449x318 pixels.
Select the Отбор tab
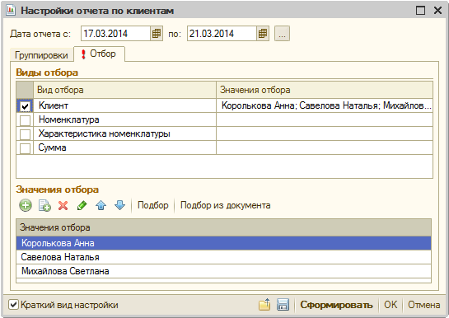point(99,54)
